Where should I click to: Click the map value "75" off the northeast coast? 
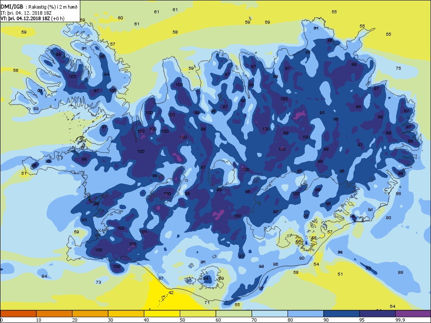[x=398, y=68]
